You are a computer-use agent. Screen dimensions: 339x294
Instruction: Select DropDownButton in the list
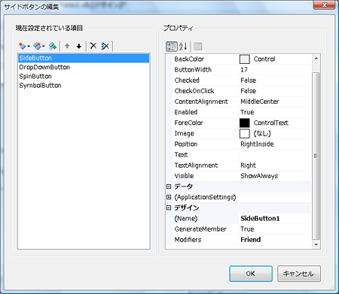coord(84,67)
